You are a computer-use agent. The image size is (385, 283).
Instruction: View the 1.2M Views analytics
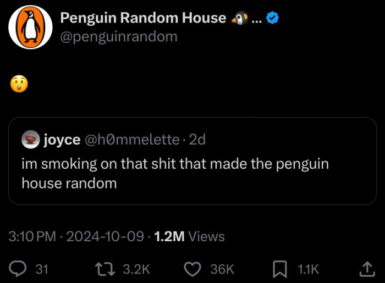[189, 236]
